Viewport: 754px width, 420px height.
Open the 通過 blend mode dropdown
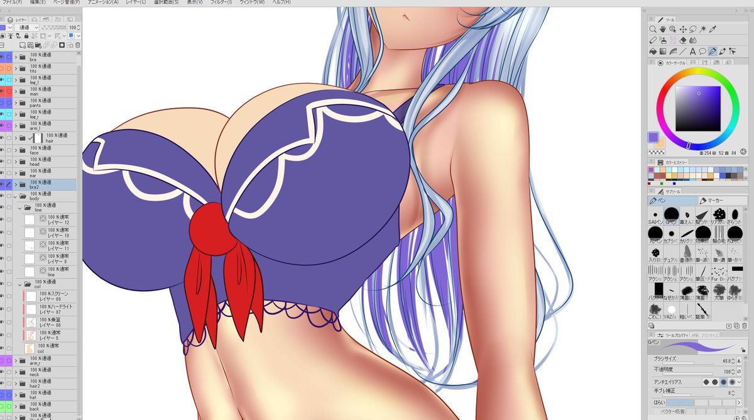(27, 28)
